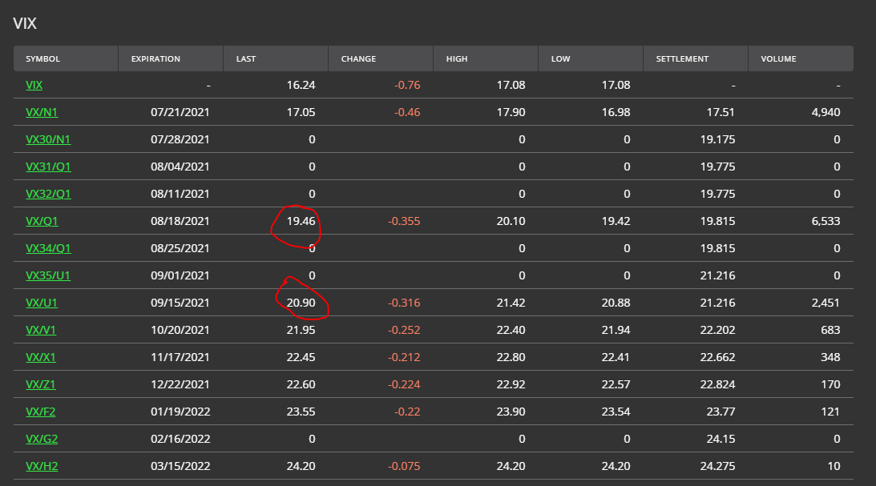Open the VX/N1 contract page
This screenshot has width=876, height=486.
click(x=42, y=112)
